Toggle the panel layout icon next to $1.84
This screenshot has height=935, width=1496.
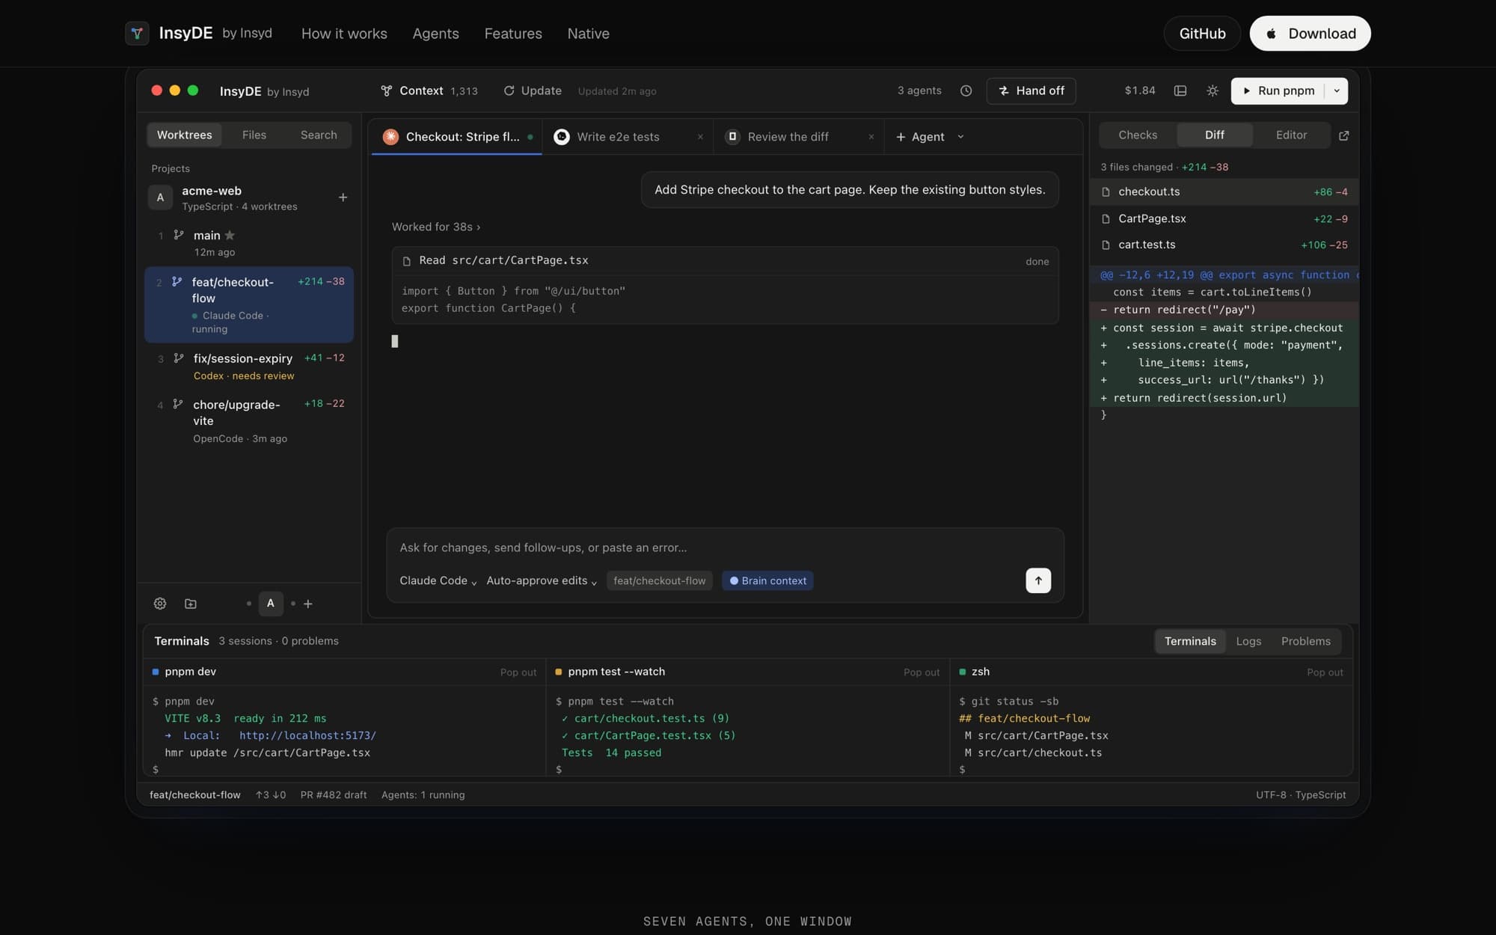tap(1180, 91)
